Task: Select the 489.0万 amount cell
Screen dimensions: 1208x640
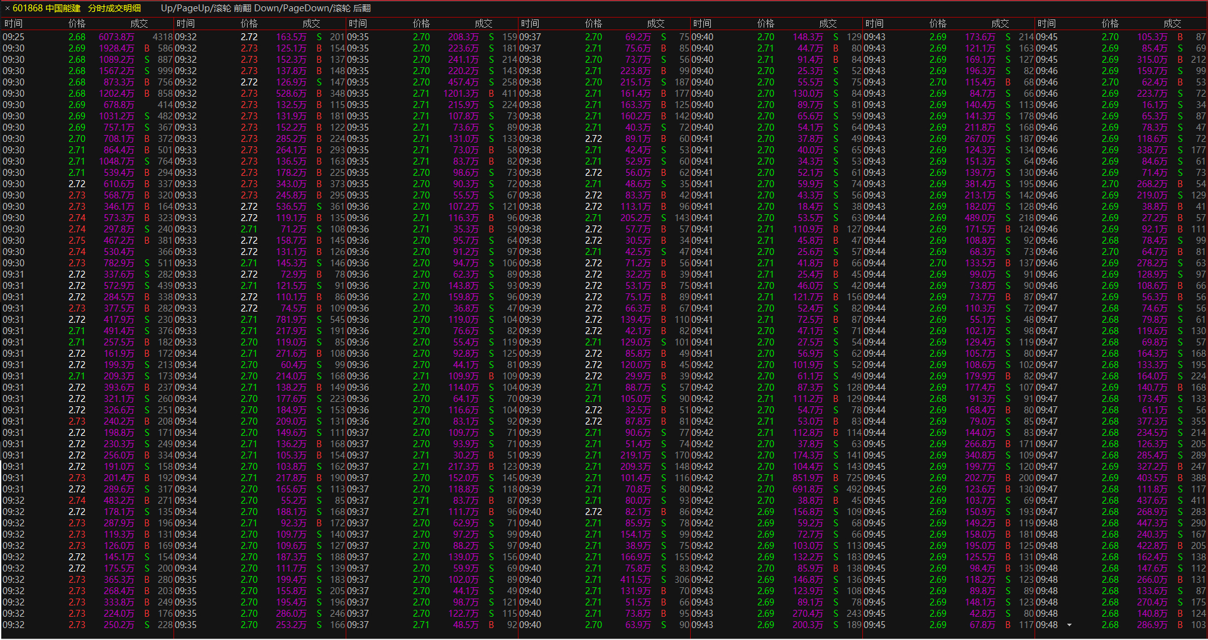Action: [980, 218]
